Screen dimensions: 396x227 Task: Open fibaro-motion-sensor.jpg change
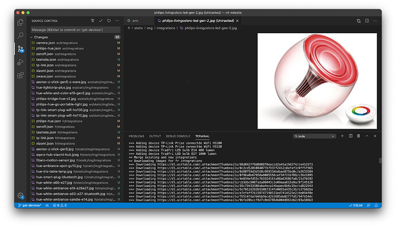76,160
